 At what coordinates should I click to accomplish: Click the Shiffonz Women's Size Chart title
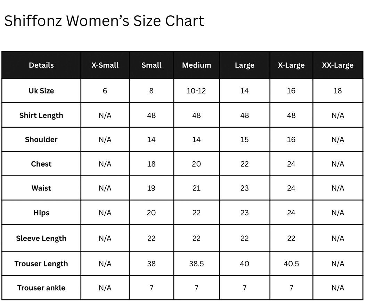click(x=104, y=21)
